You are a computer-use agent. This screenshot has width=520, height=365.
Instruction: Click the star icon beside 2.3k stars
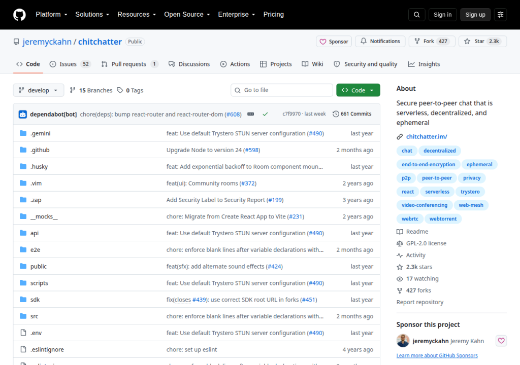[x=400, y=267]
